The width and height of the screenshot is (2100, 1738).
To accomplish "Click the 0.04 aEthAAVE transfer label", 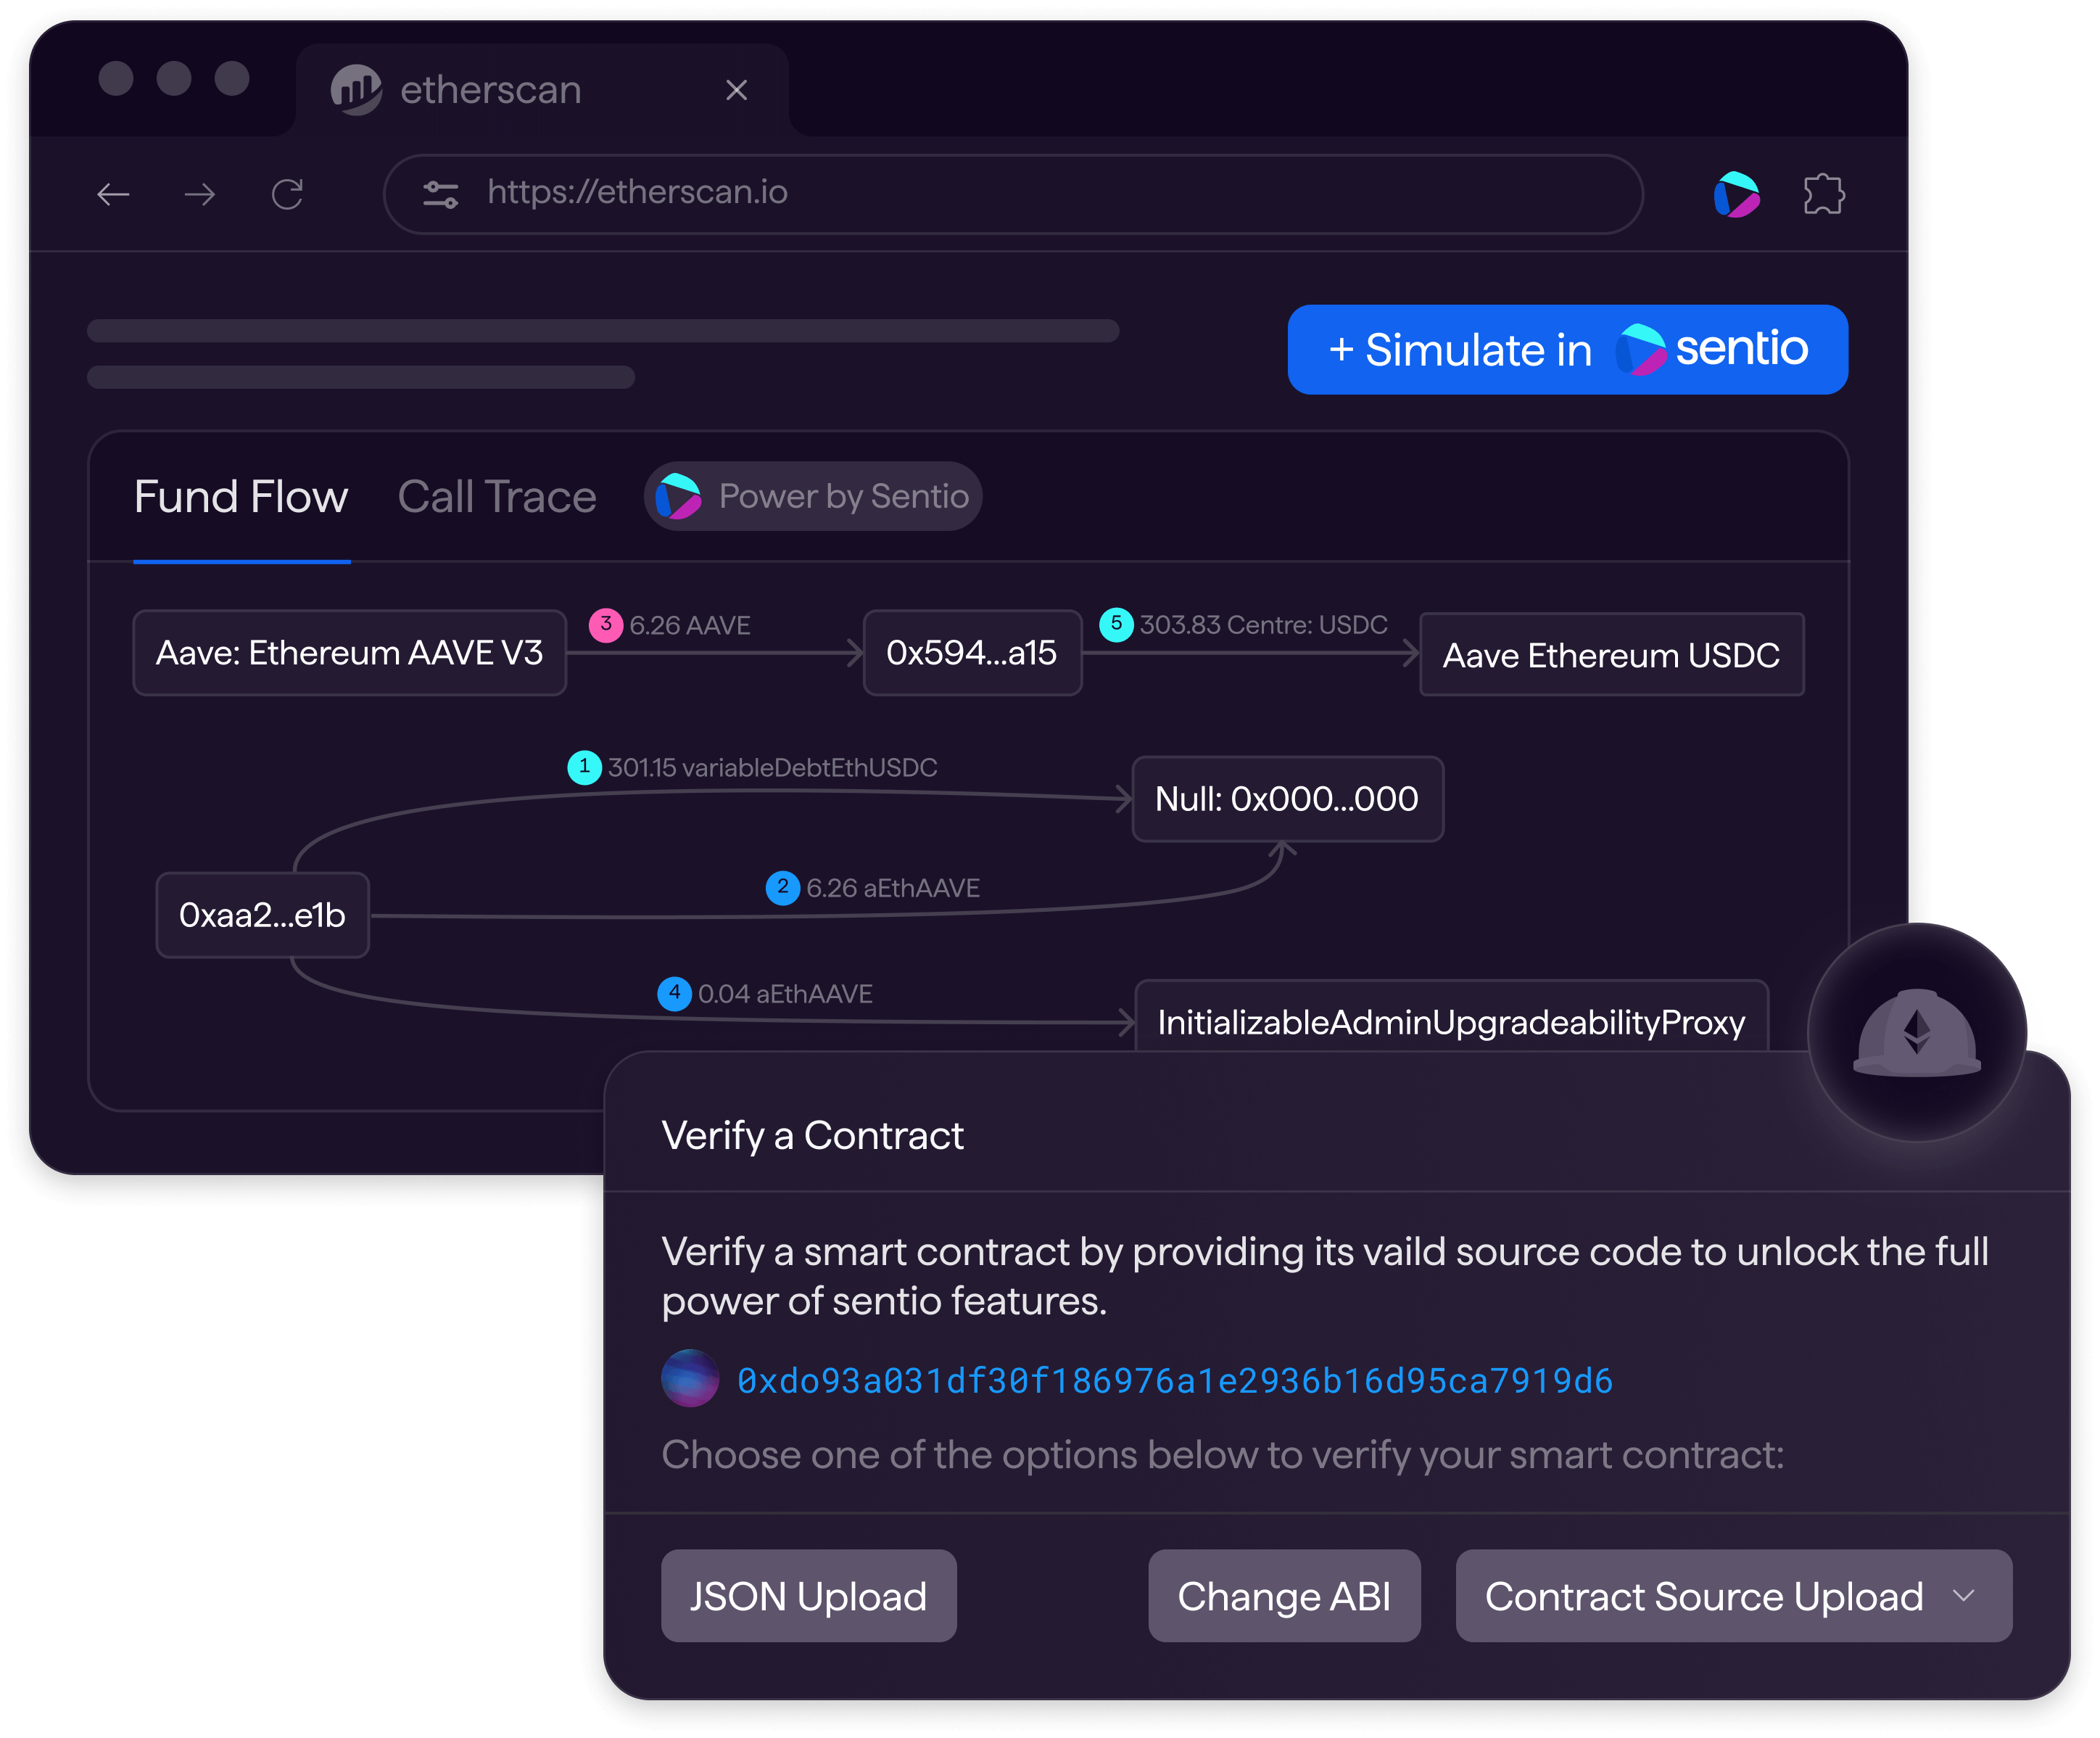I will [x=785, y=994].
